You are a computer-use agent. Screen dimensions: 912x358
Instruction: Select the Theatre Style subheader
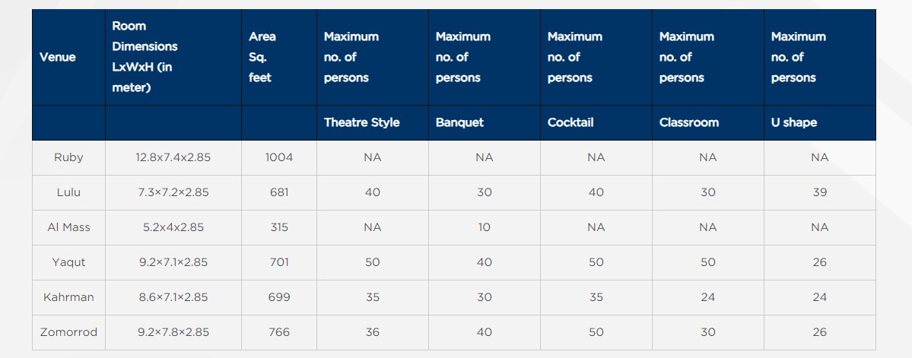pyautogui.click(x=361, y=122)
